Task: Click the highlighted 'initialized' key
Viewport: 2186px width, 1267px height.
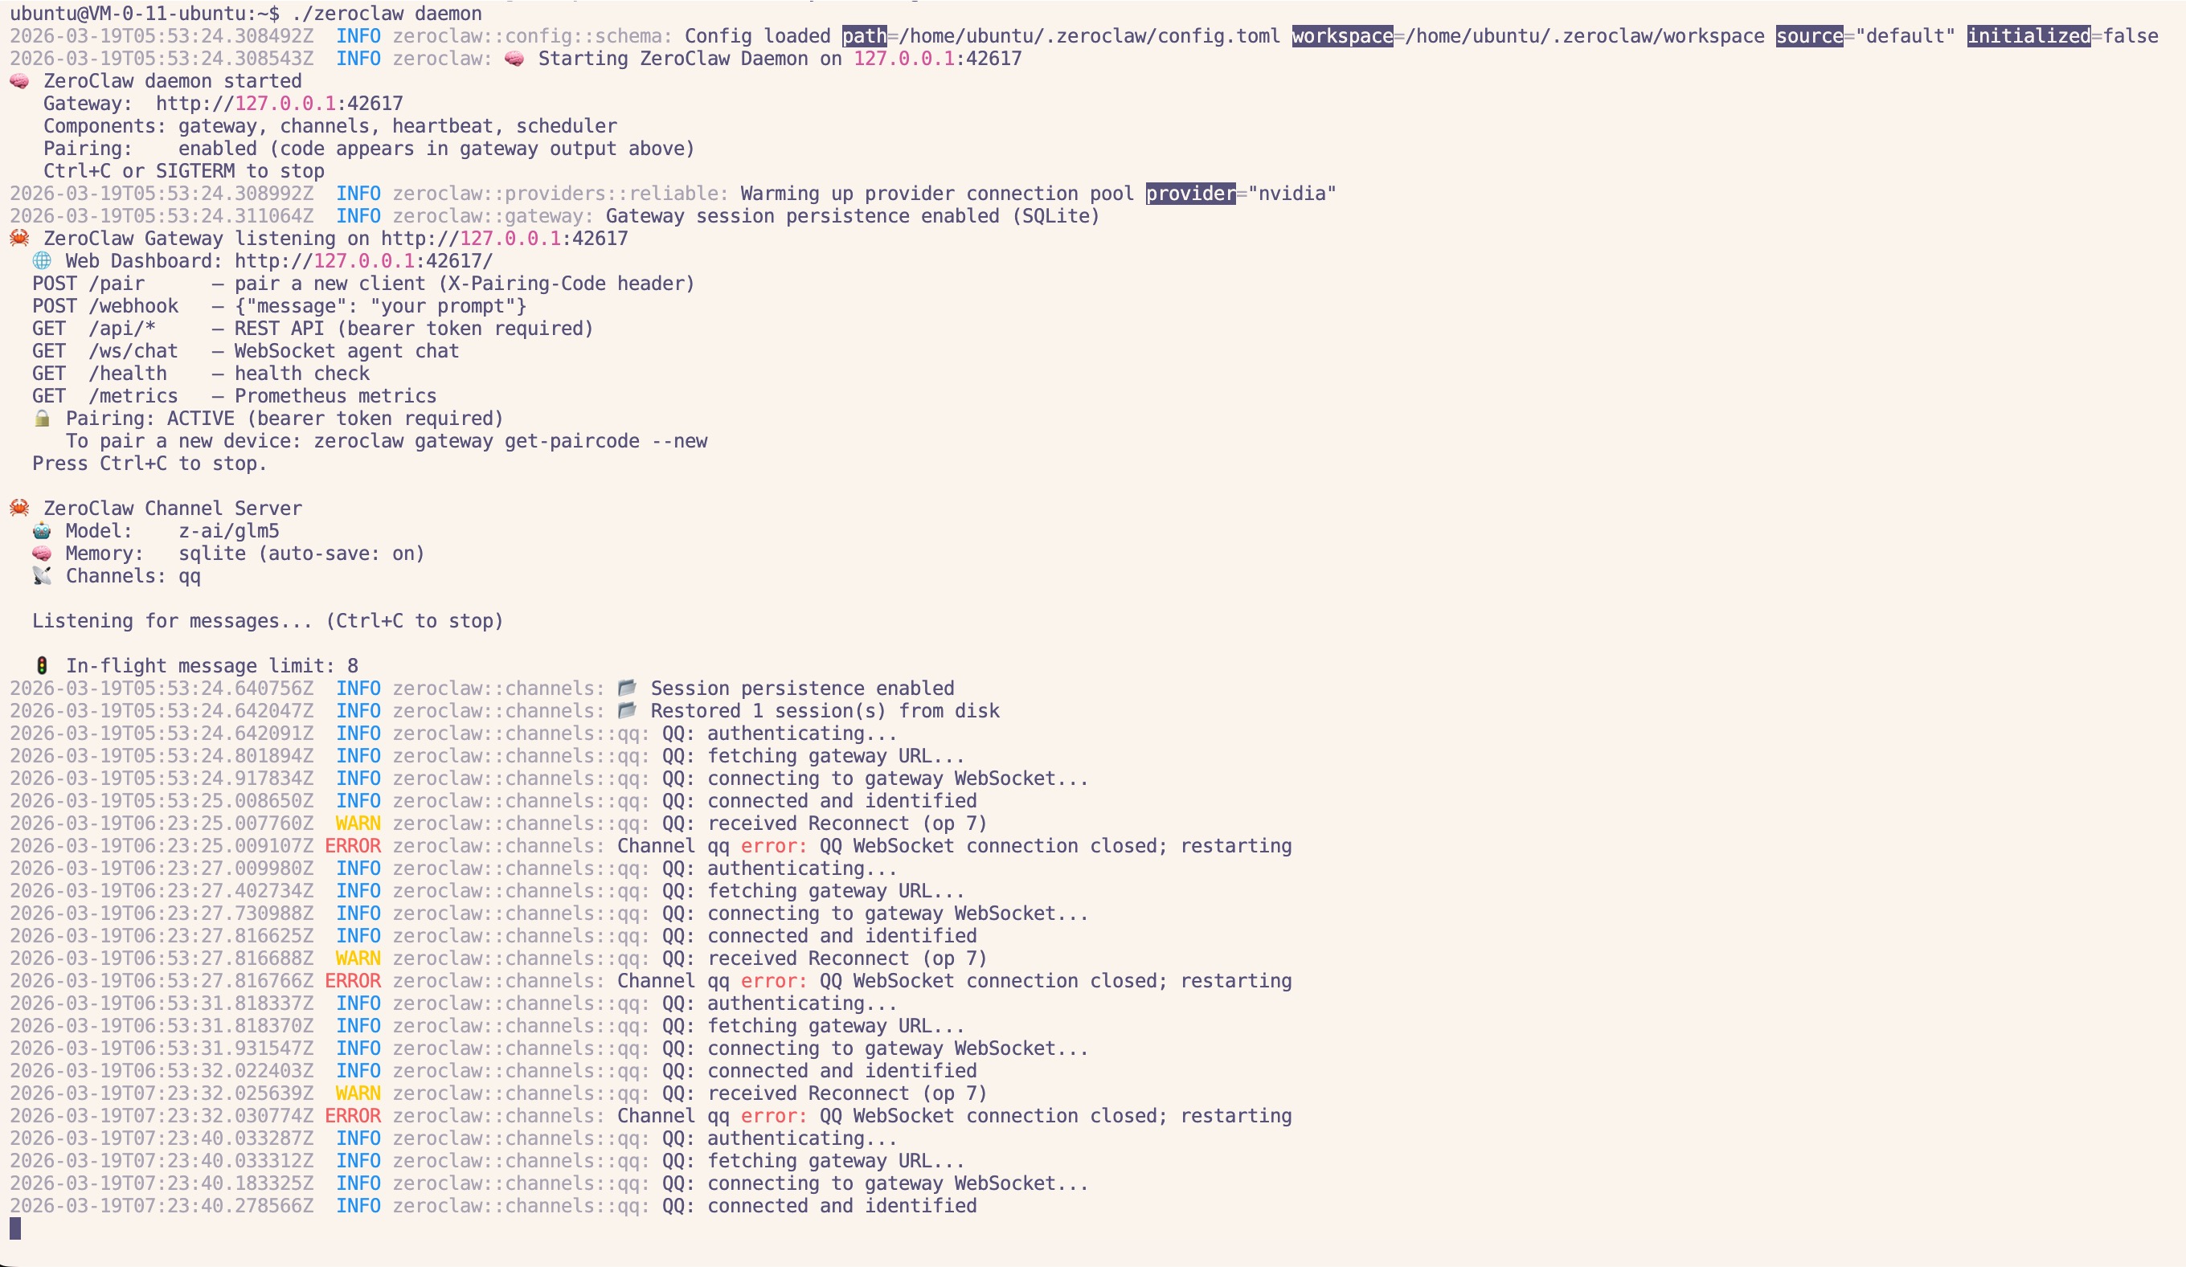Action: click(2028, 35)
